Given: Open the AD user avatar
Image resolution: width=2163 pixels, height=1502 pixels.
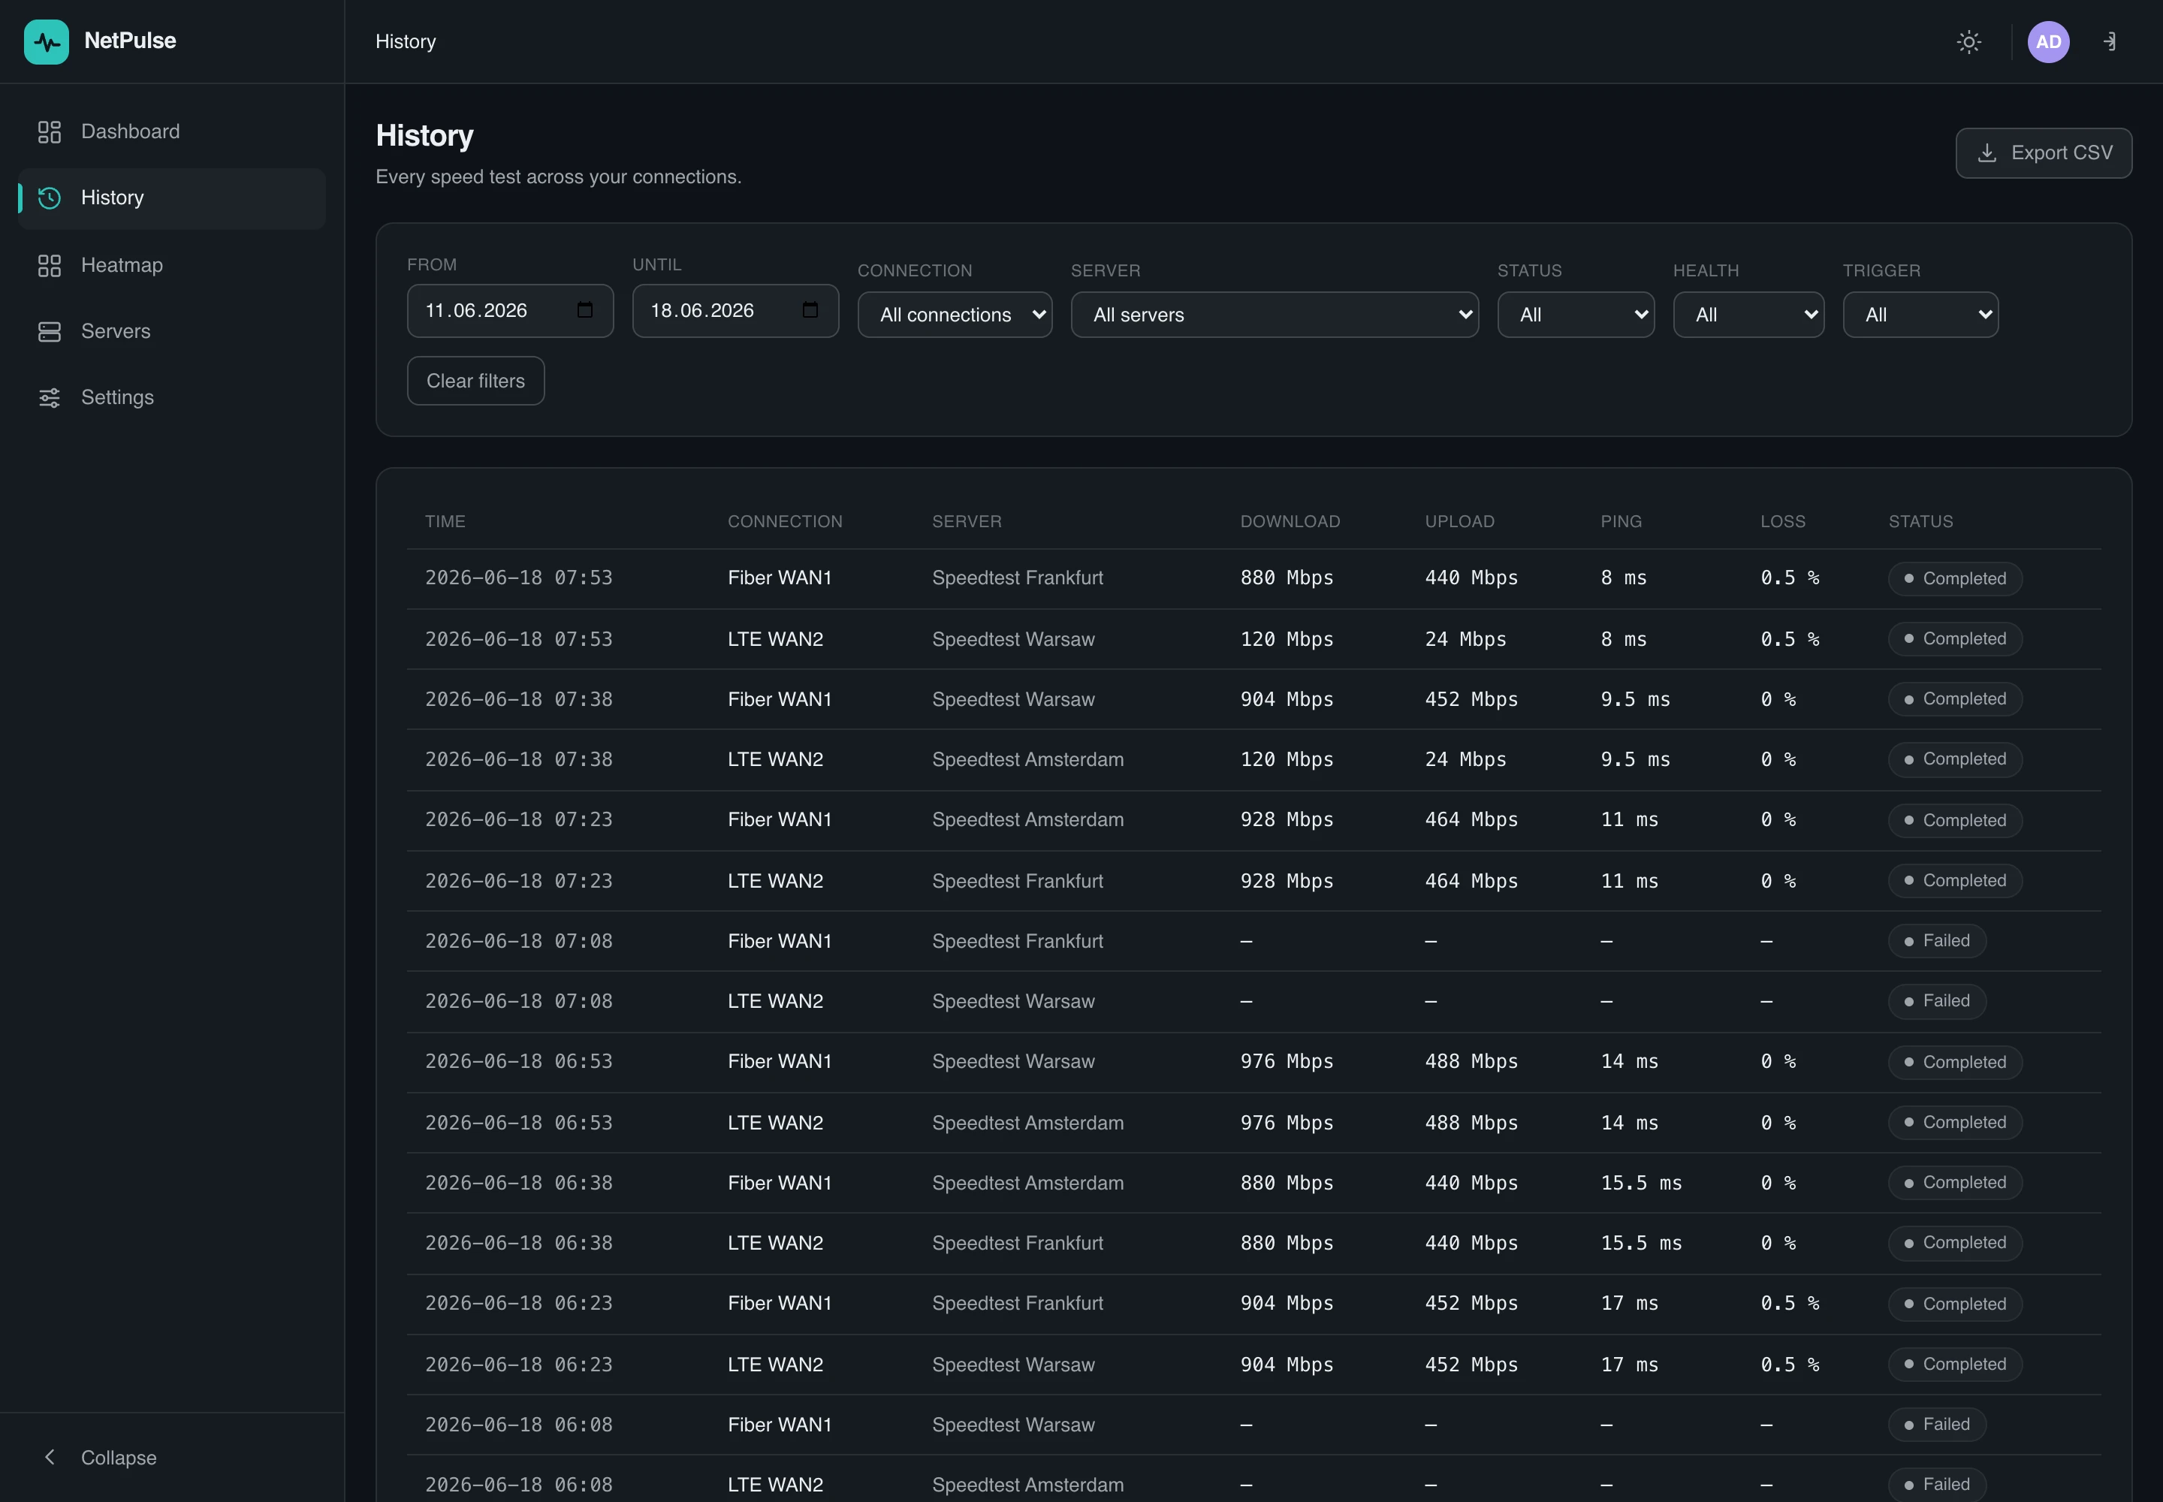Looking at the screenshot, I should point(2048,41).
